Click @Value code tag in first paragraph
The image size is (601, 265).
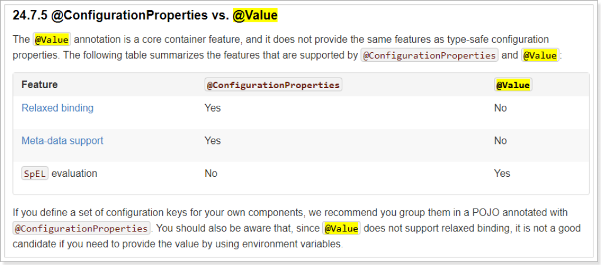coord(52,39)
